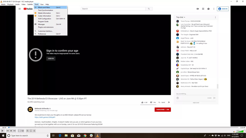Skip to previous media track
Screen dimensions: 246x138
tap(8, 131)
